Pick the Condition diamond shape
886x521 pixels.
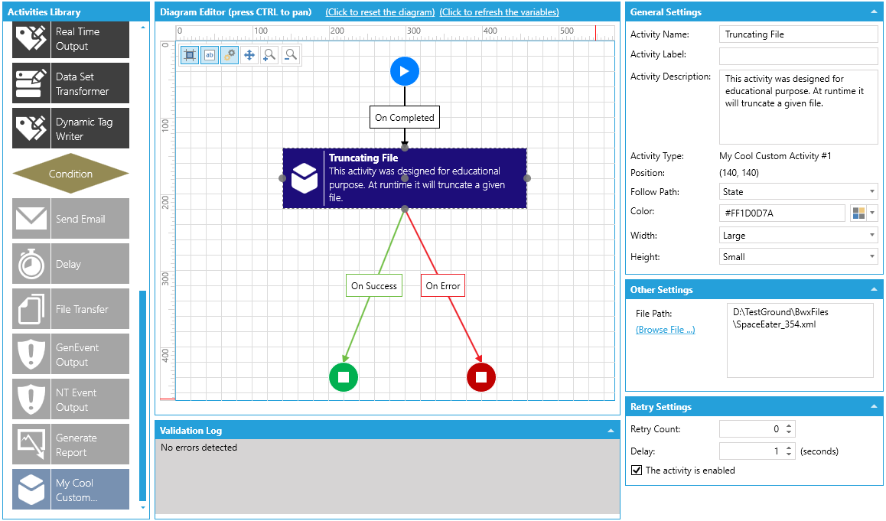[x=70, y=174]
